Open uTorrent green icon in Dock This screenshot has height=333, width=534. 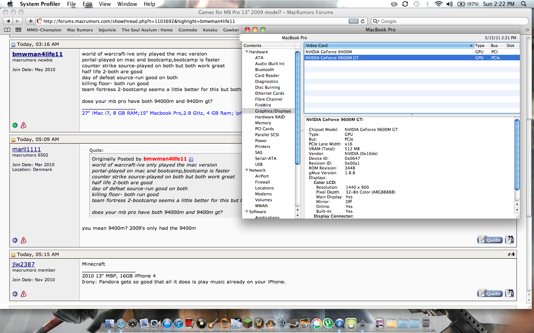328,323
